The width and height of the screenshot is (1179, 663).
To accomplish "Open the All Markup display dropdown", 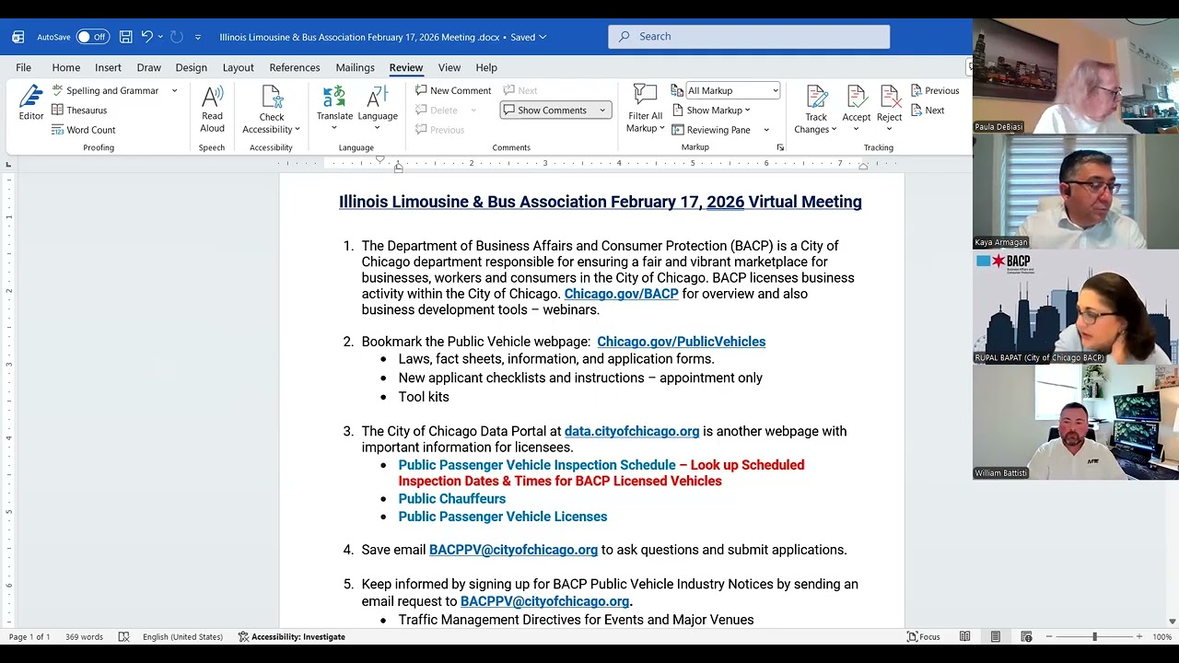I will click(732, 90).
